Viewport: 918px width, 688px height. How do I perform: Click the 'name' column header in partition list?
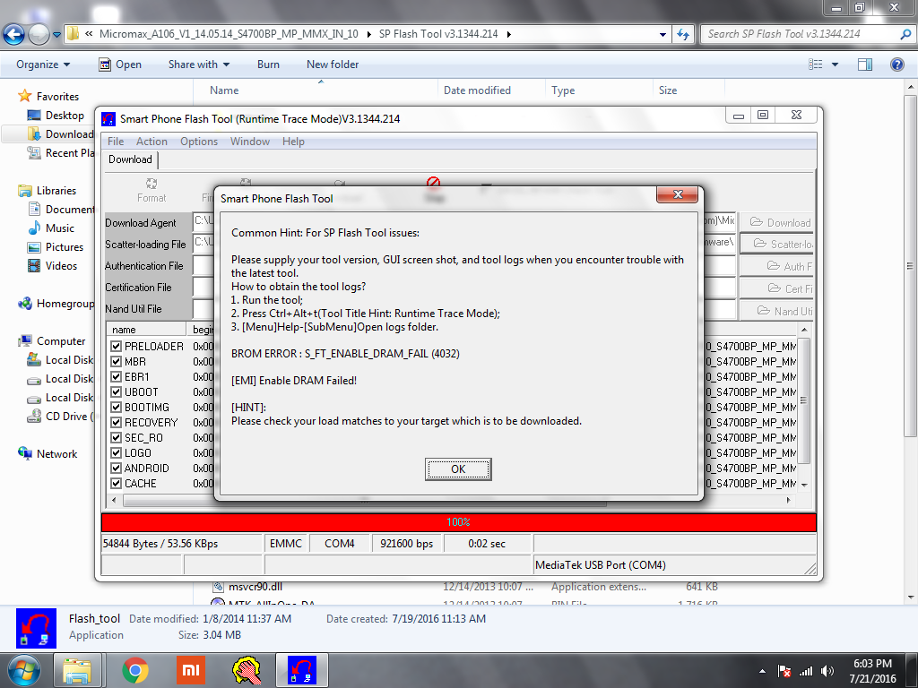coord(146,330)
